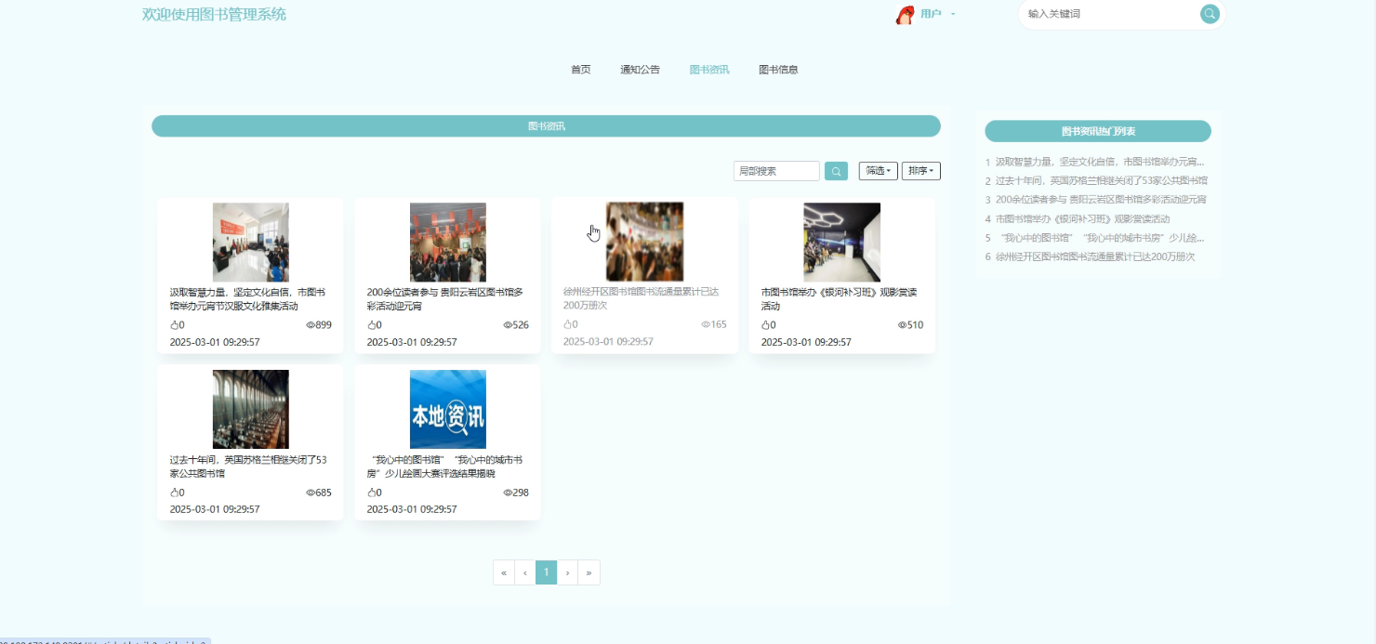Screen dimensions: 1376x644
Task: Open the 通知公告 menu item
Action: point(640,70)
